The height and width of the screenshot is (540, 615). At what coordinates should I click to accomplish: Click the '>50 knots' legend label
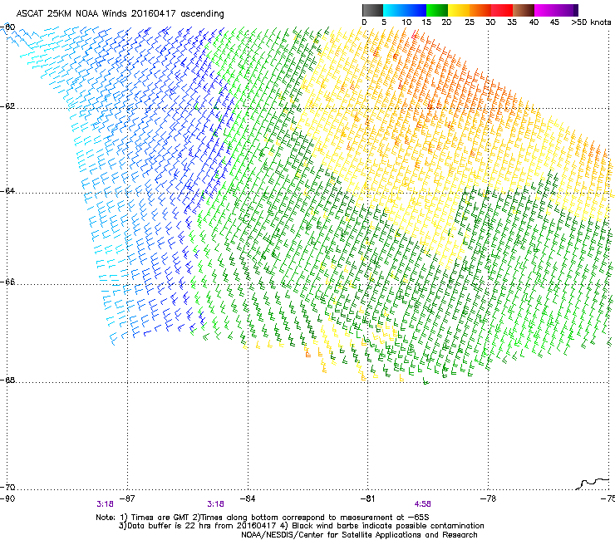[x=591, y=22]
